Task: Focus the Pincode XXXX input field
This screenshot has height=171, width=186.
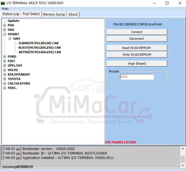Action: (x=137, y=77)
